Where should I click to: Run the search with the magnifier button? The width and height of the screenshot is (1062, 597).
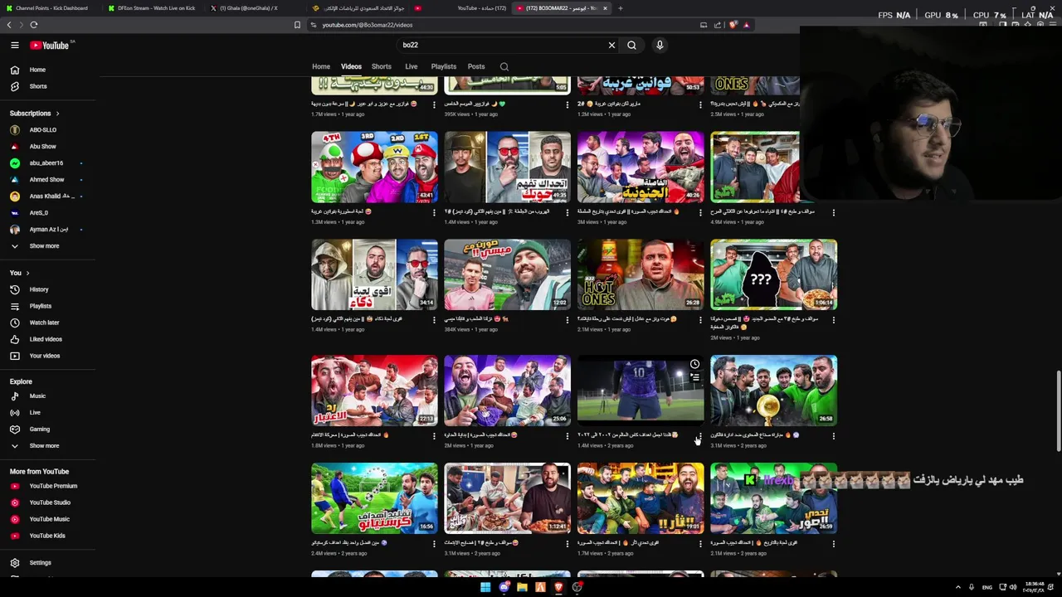[x=631, y=46]
